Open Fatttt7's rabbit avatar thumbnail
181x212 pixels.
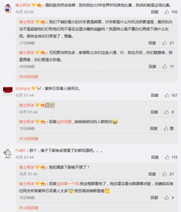point(8,154)
